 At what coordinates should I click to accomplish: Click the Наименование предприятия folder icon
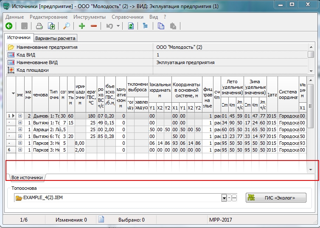(11, 47)
